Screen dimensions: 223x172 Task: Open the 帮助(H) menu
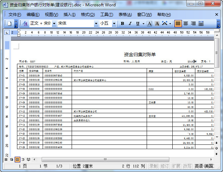point(164,15)
